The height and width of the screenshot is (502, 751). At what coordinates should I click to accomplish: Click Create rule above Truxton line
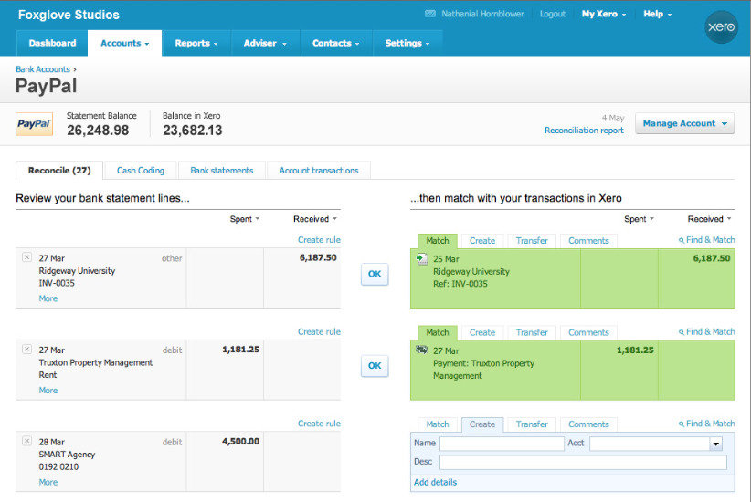coord(319,331)
